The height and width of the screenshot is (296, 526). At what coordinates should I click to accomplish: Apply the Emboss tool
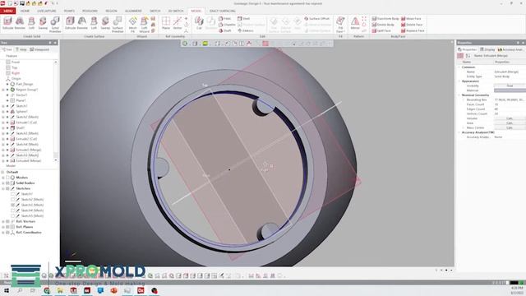246,30
